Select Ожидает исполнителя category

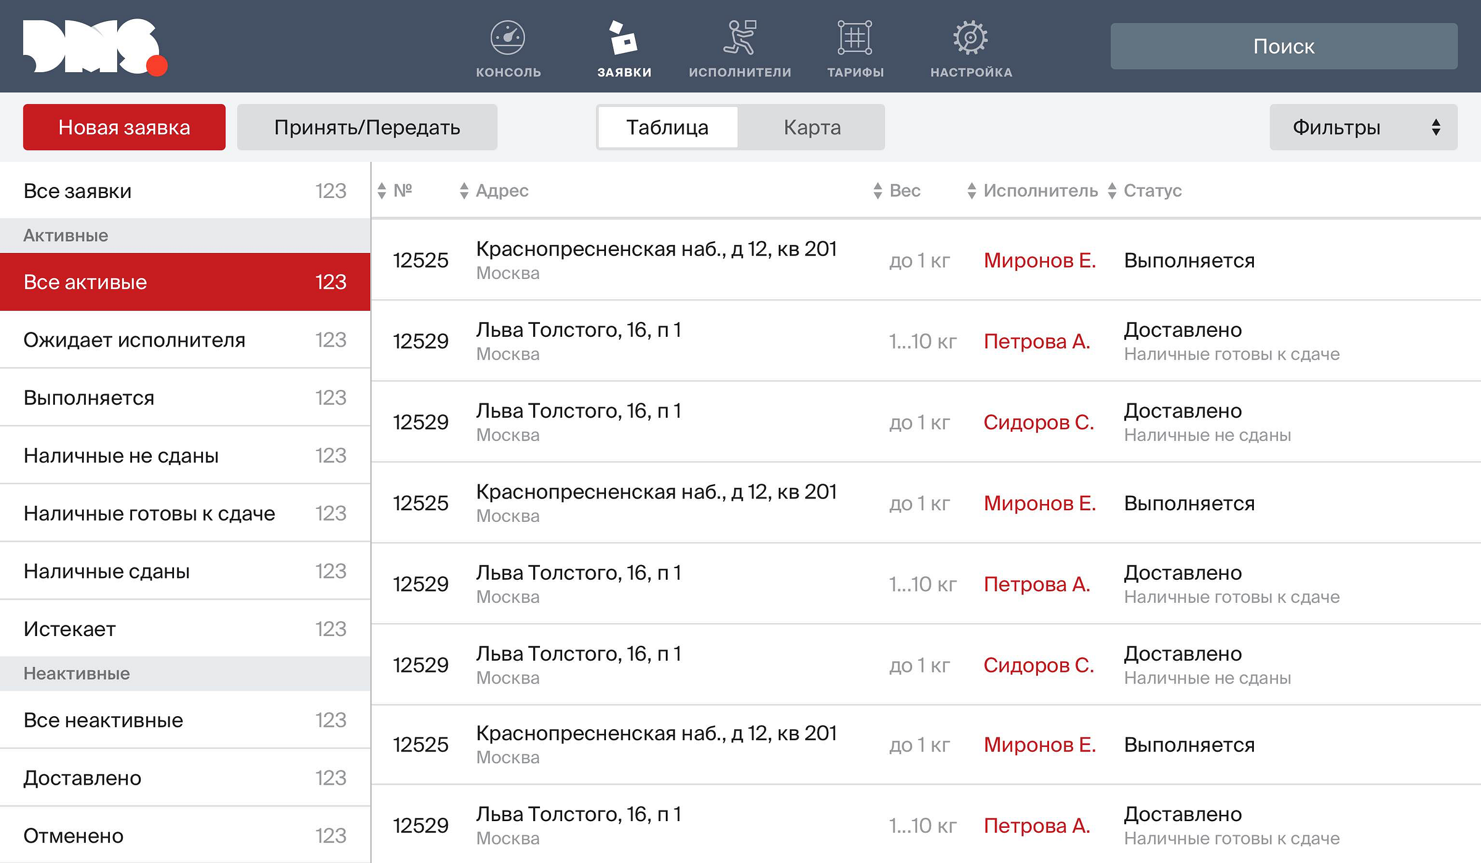[185, 340]
